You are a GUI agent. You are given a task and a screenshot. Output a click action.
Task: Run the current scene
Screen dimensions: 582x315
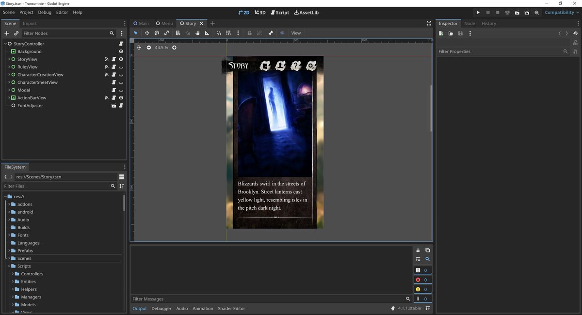click(517, 13)
